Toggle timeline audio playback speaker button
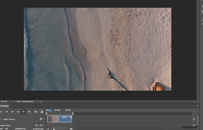This screenshot has width=203, height=130. pyautogui.click(x=23, y=112)
